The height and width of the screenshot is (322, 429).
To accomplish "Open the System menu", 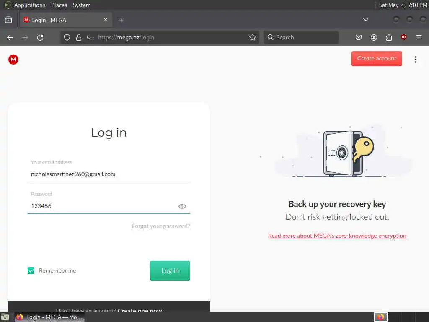I will point(82,5).
